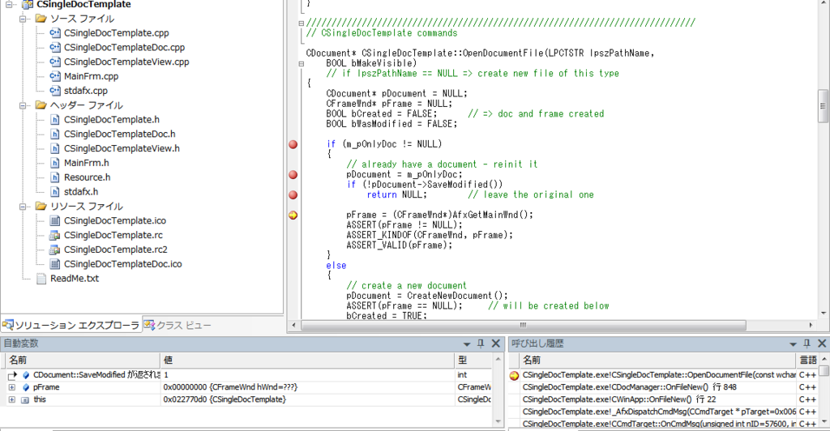Click the 値 column header
Image resolution: width=830 pixels, height=431 pixels.
pyautogui.click(x=307, y=361)
